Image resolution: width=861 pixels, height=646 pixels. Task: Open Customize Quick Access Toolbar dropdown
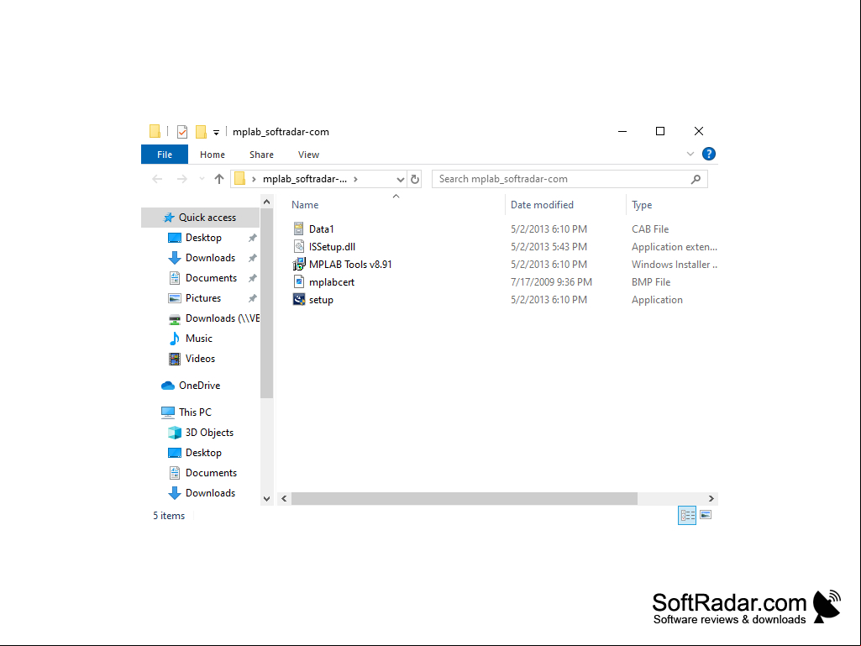[x=217, y=133]
